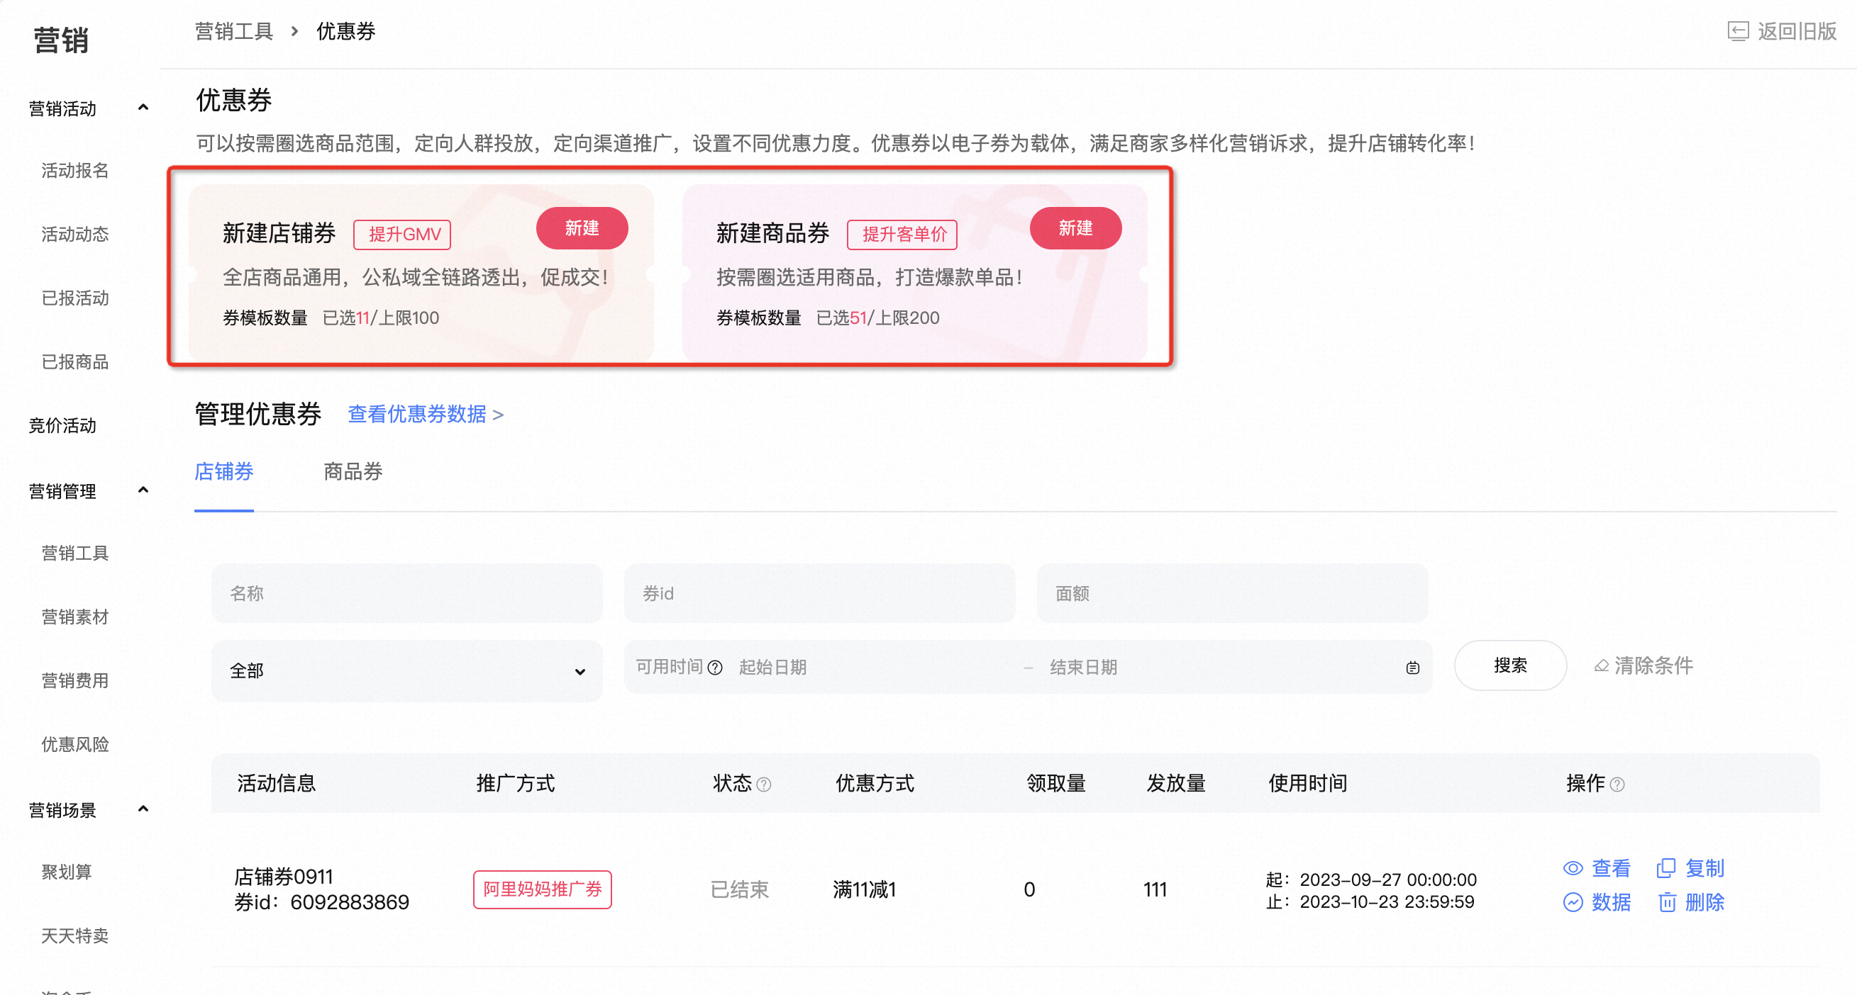Click the 阿里妈妈推广券 tag

click(542, 890)
